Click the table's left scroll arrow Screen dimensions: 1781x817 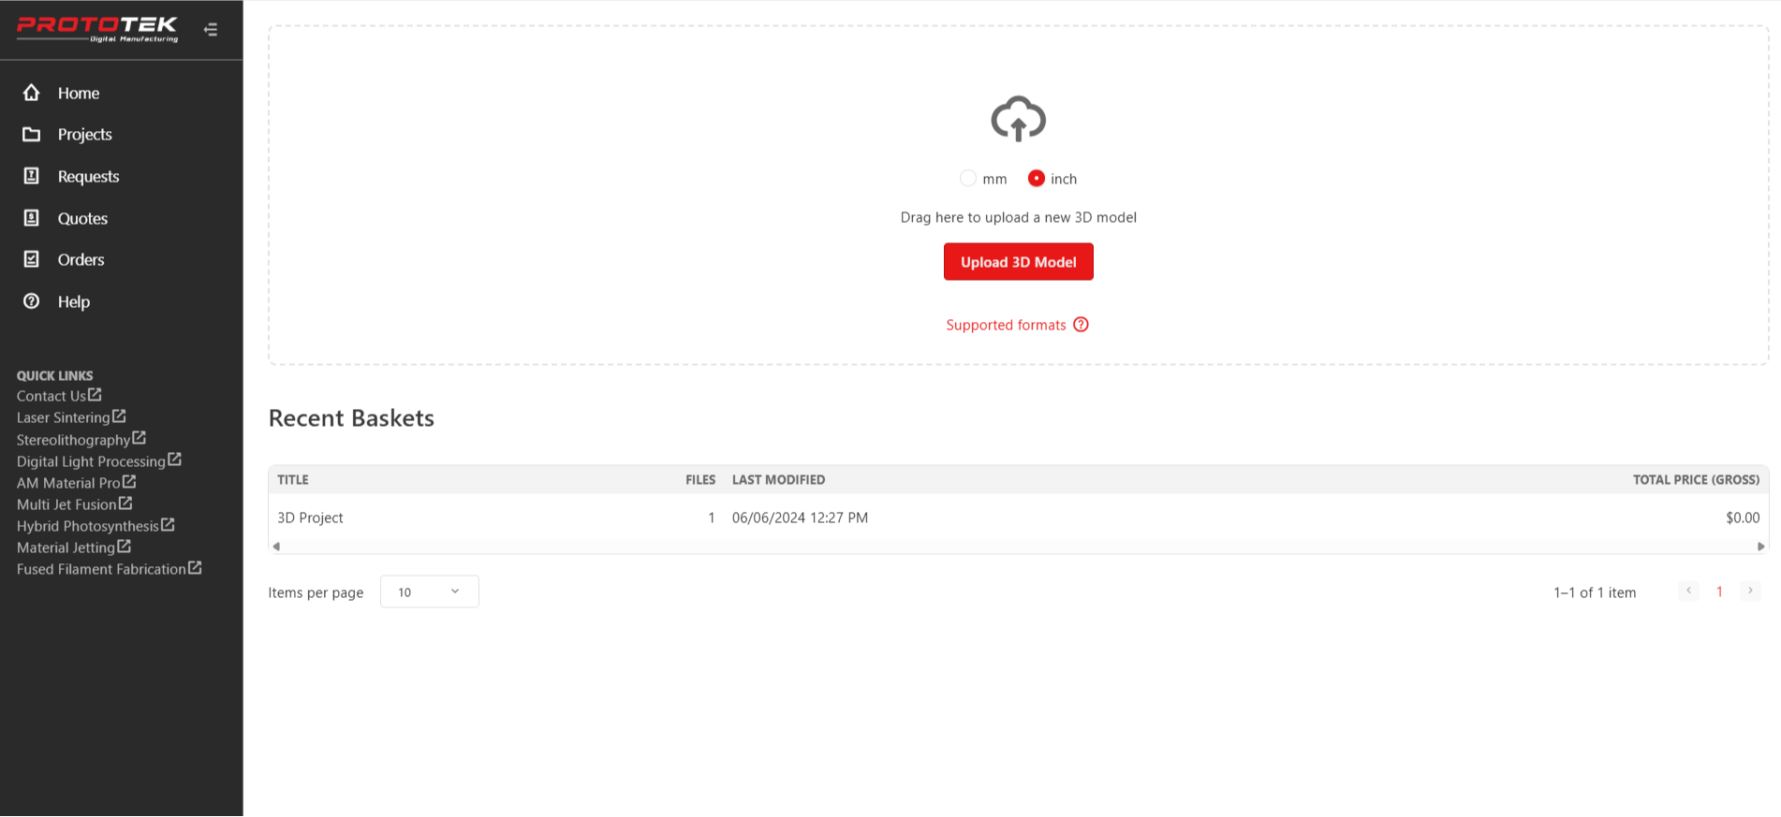(x=276, y=547)
